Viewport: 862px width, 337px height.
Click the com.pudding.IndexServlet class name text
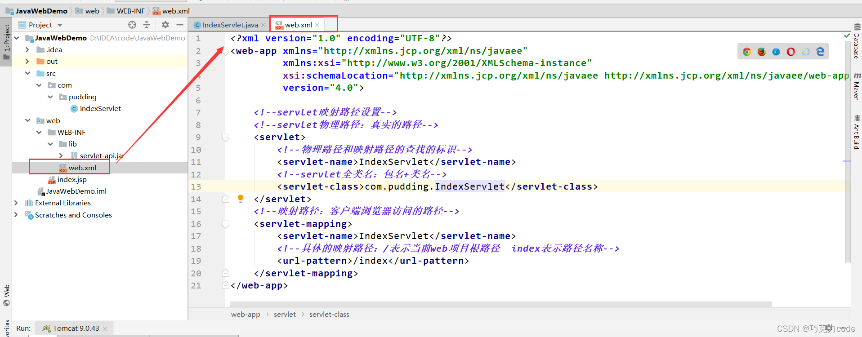435,186
